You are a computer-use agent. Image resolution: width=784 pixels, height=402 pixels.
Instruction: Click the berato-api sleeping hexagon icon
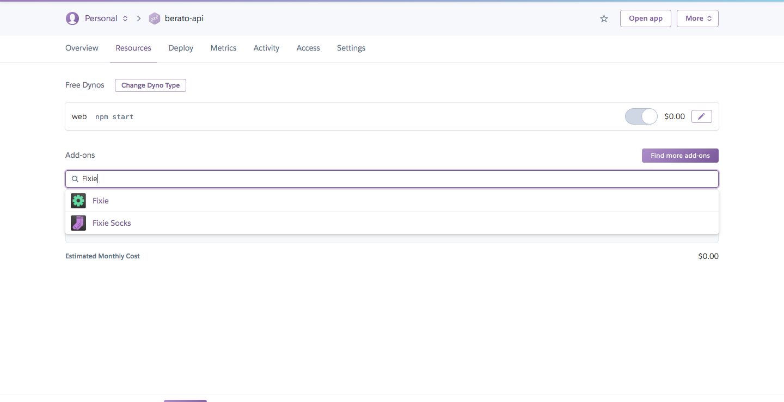pyautogui.click(x=155, y=18)
